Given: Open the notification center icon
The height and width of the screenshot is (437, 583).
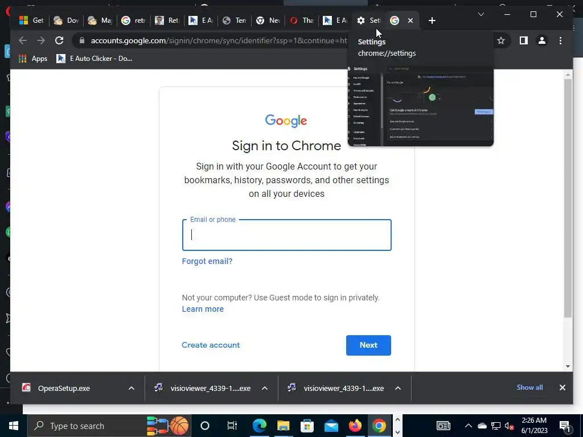Looking at the screenshot, I should [x=565, y=426].
